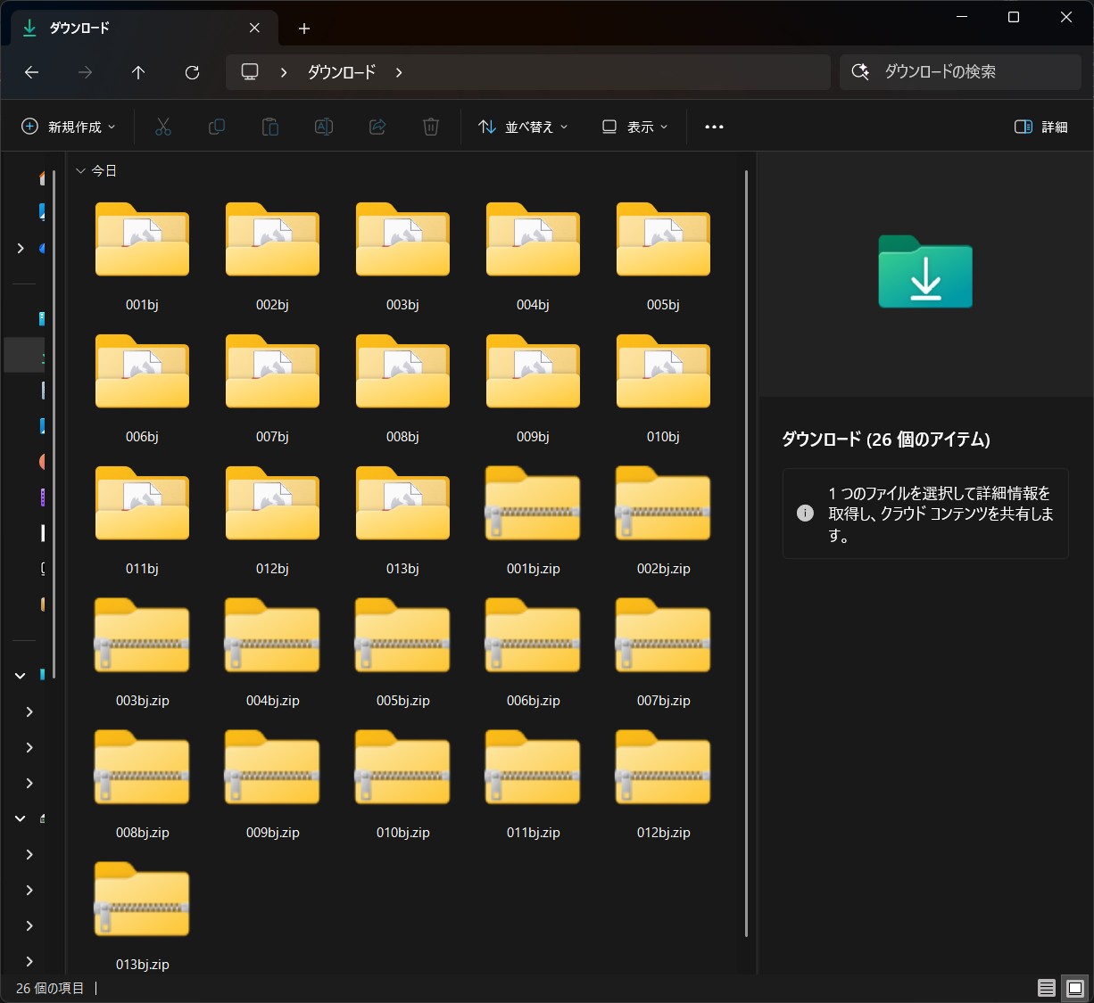This screenshot has width=1094, height=1003.
Task: Select the 010bj.zip archive
Action: coord(402,784)
